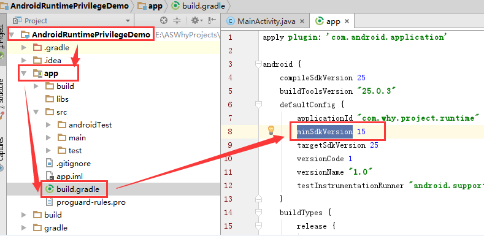Click the build.gradle file icon in tree

point(50,189)
